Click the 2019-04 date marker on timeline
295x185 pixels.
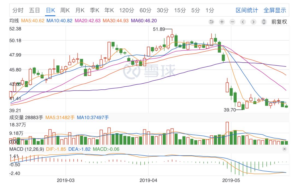point(148,180)
